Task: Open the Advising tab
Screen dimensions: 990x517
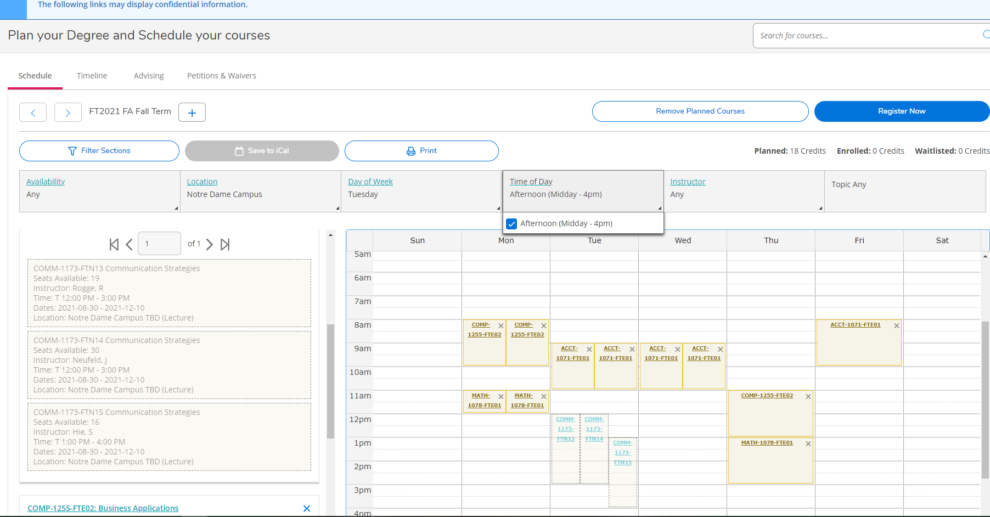Action: point(149,76)
